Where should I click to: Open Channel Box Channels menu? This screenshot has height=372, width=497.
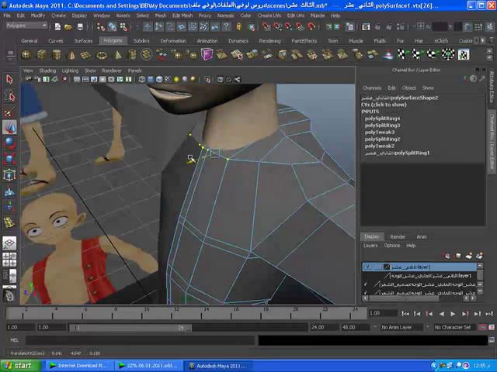click(x=372, y=88)
